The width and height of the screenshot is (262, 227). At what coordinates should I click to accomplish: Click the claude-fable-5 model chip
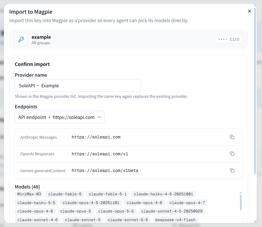65,194
